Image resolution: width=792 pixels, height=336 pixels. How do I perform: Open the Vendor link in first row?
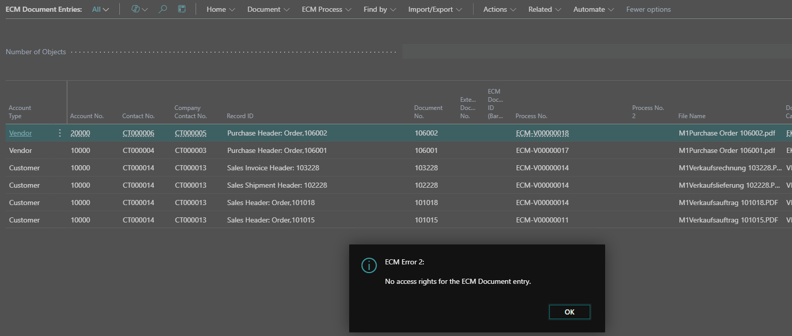[x=20, y=133]
